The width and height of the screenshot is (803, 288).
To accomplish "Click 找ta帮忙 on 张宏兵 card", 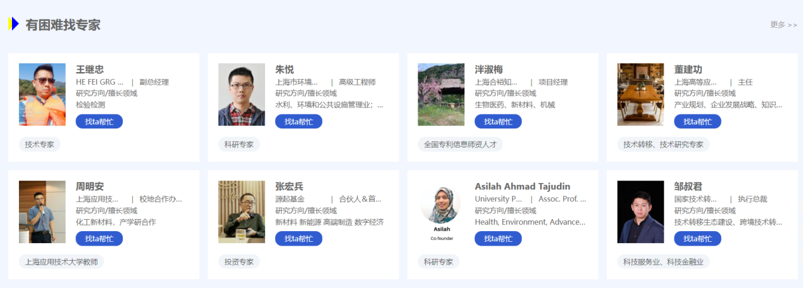I will point(299,239).
